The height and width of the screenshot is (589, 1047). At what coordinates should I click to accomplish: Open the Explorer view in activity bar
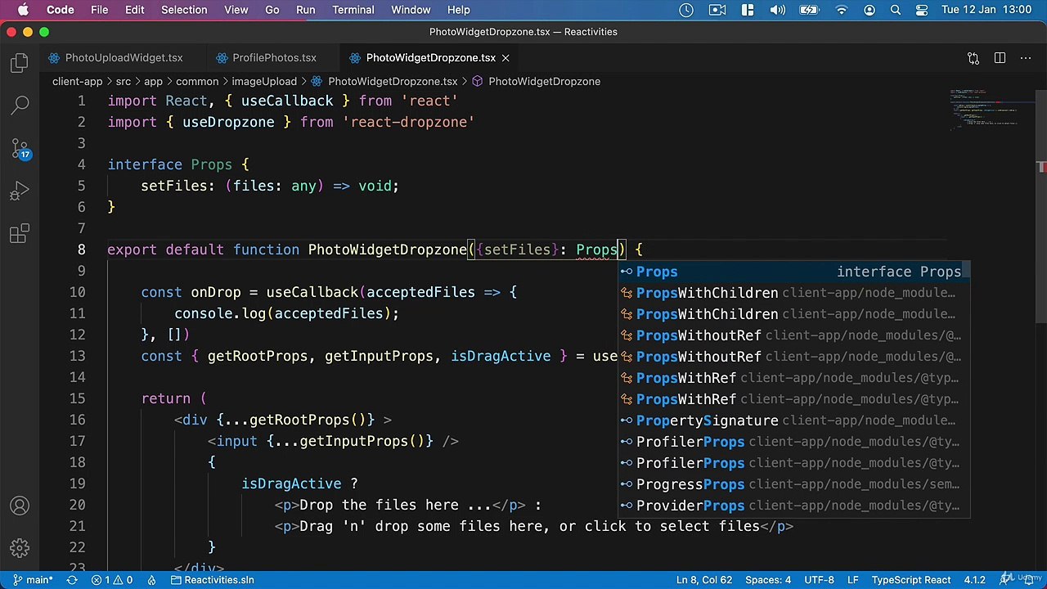20,62
